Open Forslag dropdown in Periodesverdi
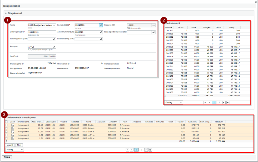The height and width of the screenshot is (162, 258). 181,102
